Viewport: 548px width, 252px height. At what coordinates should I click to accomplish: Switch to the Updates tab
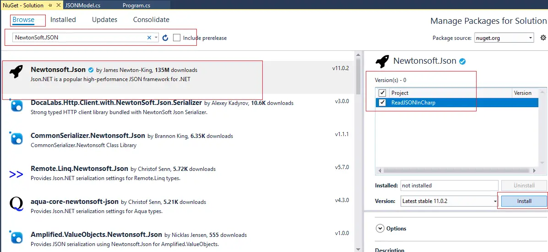point(104,20)
